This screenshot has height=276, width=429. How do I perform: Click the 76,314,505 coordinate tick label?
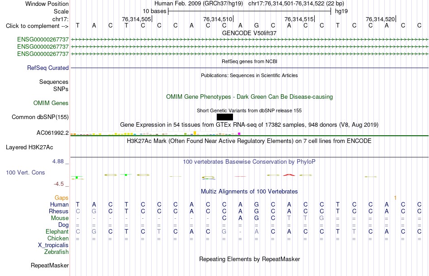click(136, 19)
